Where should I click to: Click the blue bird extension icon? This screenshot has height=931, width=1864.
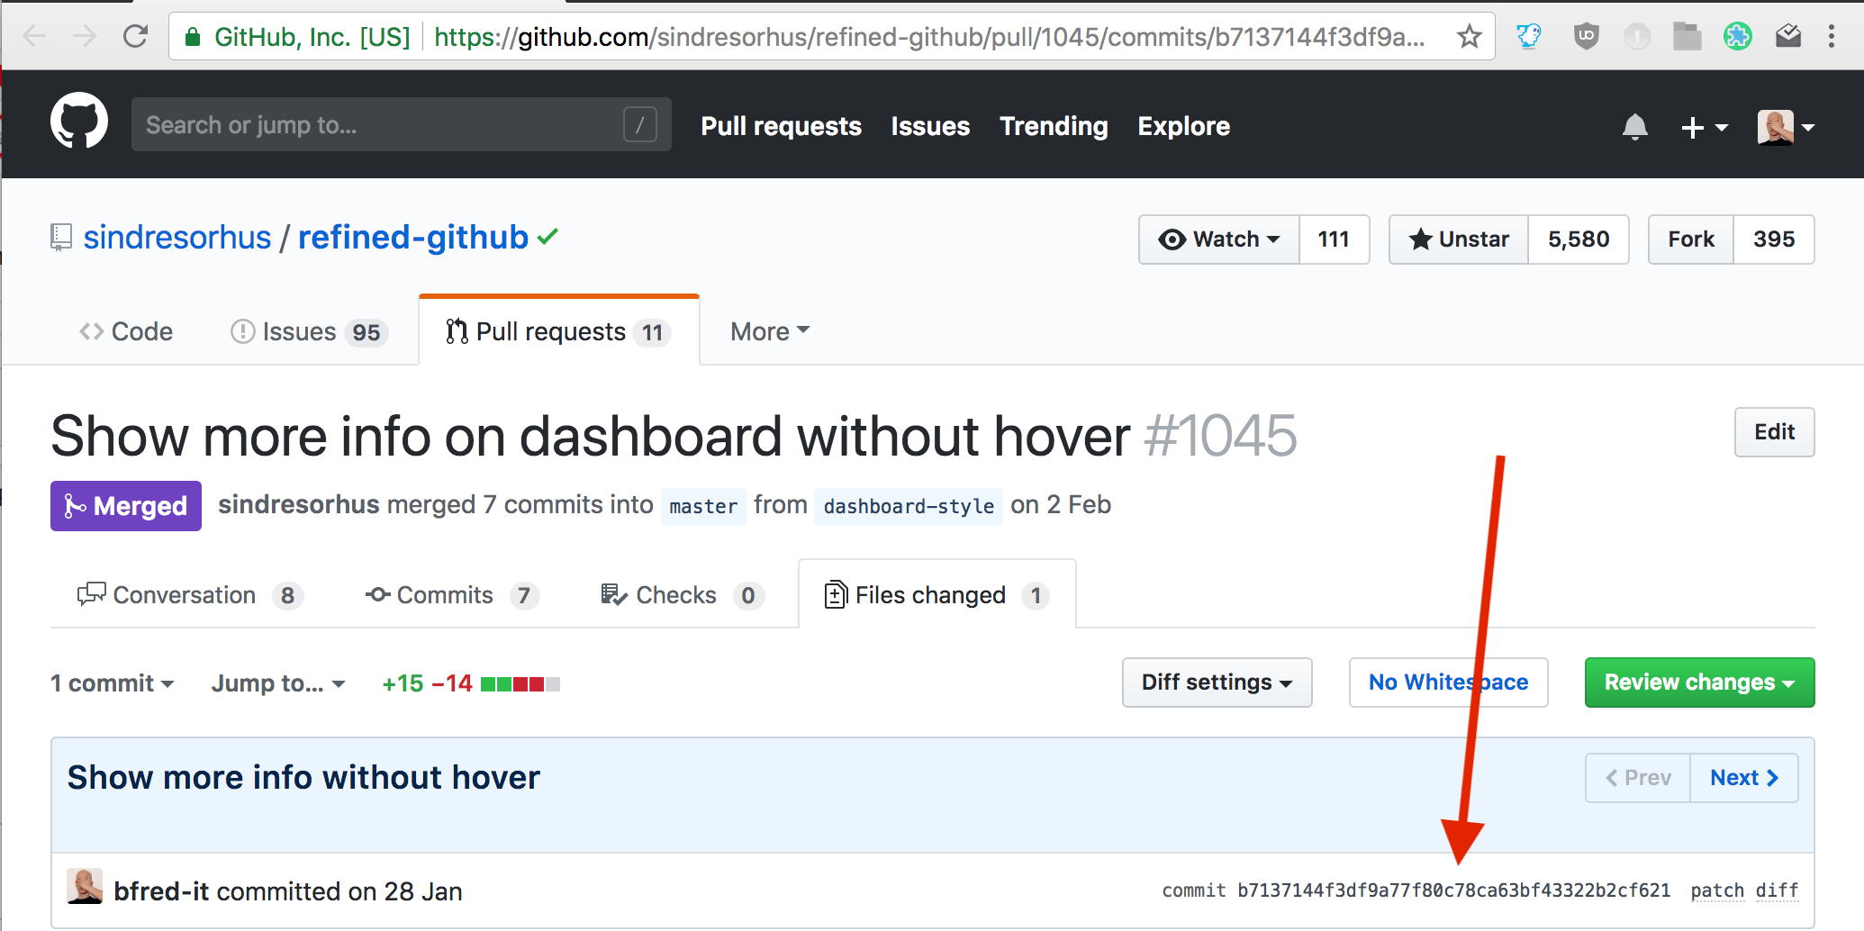pyautogui.click(x=1528, y=37)
